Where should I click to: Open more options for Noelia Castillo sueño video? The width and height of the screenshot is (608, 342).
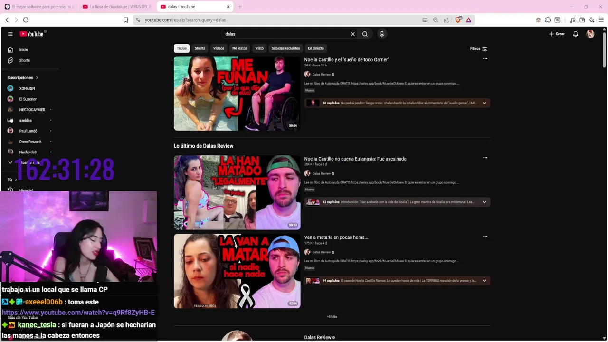coord(485,59)
